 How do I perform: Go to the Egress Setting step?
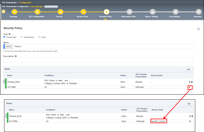pos(153,12)
